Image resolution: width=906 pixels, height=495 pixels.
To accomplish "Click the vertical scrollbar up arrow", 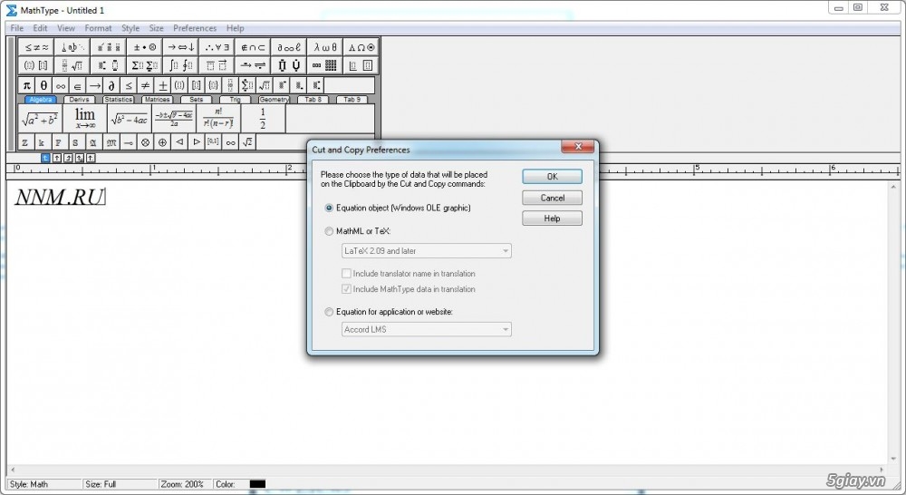I will (x=893, y=187).
